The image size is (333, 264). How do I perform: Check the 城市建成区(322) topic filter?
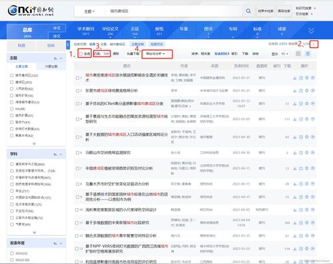pyautogui.click(x=12, y=75)
